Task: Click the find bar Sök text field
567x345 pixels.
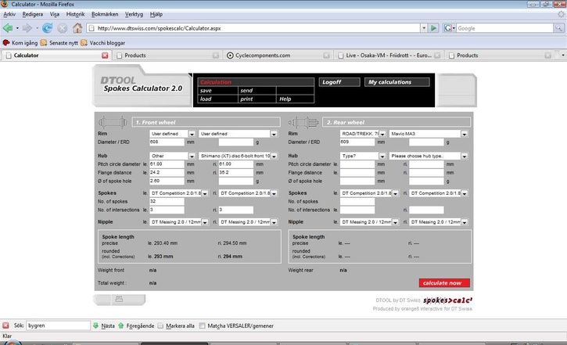Action: click(x=58, y=325)
